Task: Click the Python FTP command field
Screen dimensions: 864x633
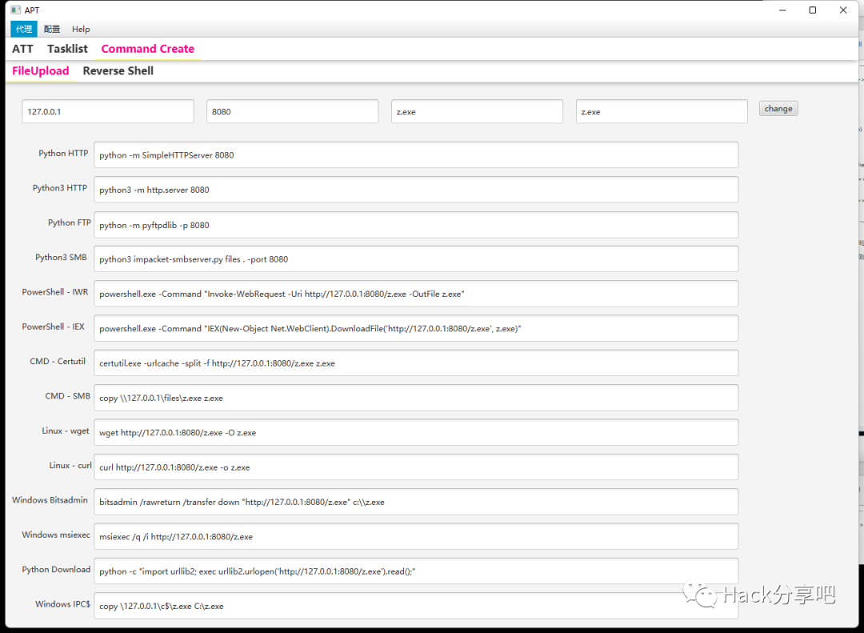Action: [416, 225]
